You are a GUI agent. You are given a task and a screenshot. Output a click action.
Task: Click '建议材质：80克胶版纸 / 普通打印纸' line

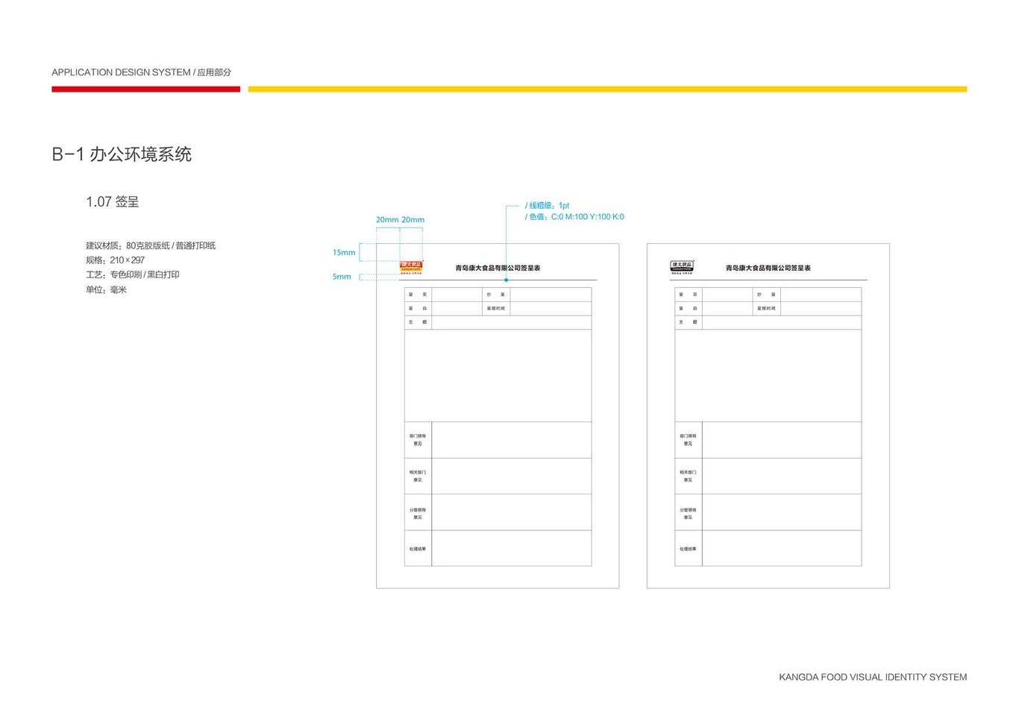(151, 245)
